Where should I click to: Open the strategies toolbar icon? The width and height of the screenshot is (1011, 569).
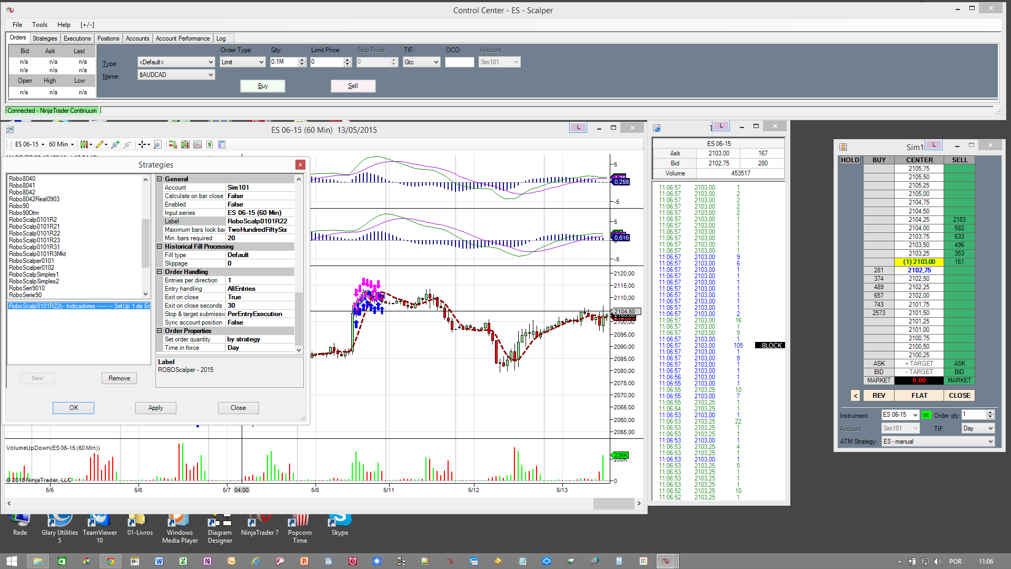(x=210, y=144)
